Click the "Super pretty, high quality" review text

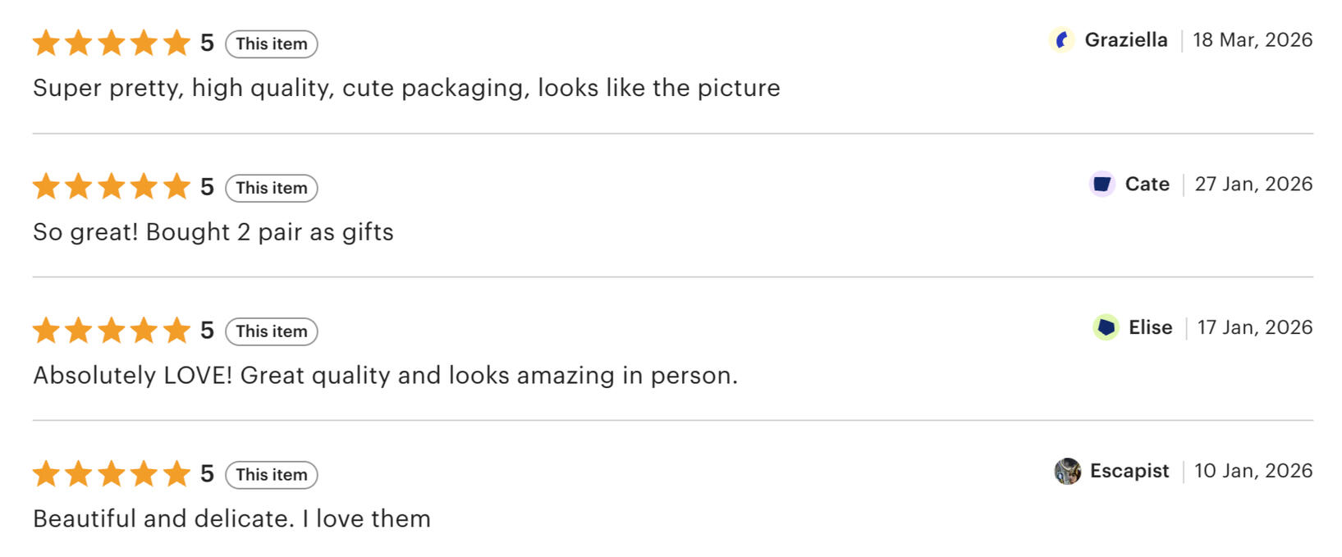point(406,88)
